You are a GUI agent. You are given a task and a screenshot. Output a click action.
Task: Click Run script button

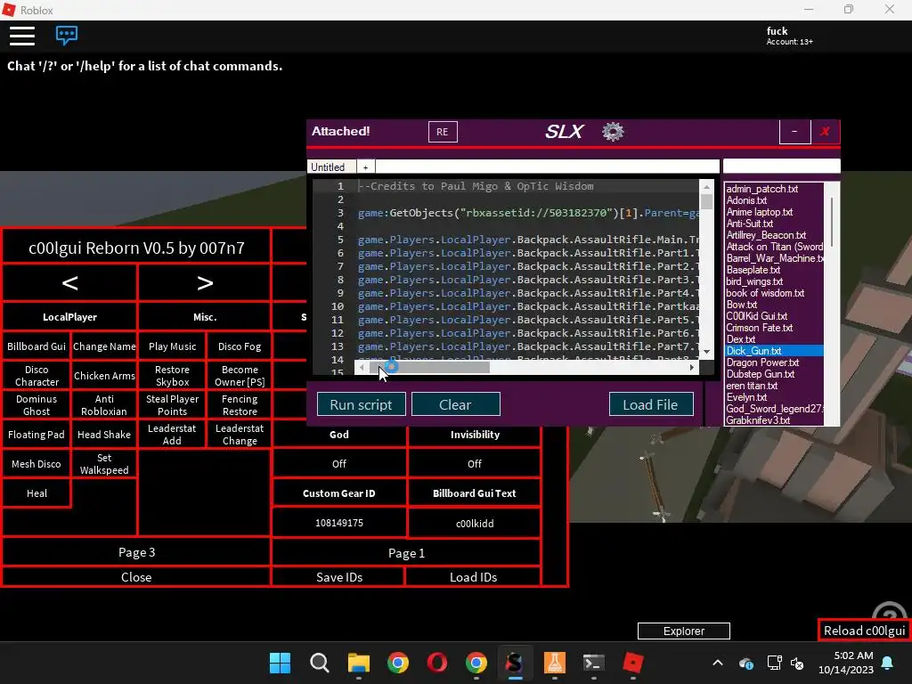tap(362, 404)
